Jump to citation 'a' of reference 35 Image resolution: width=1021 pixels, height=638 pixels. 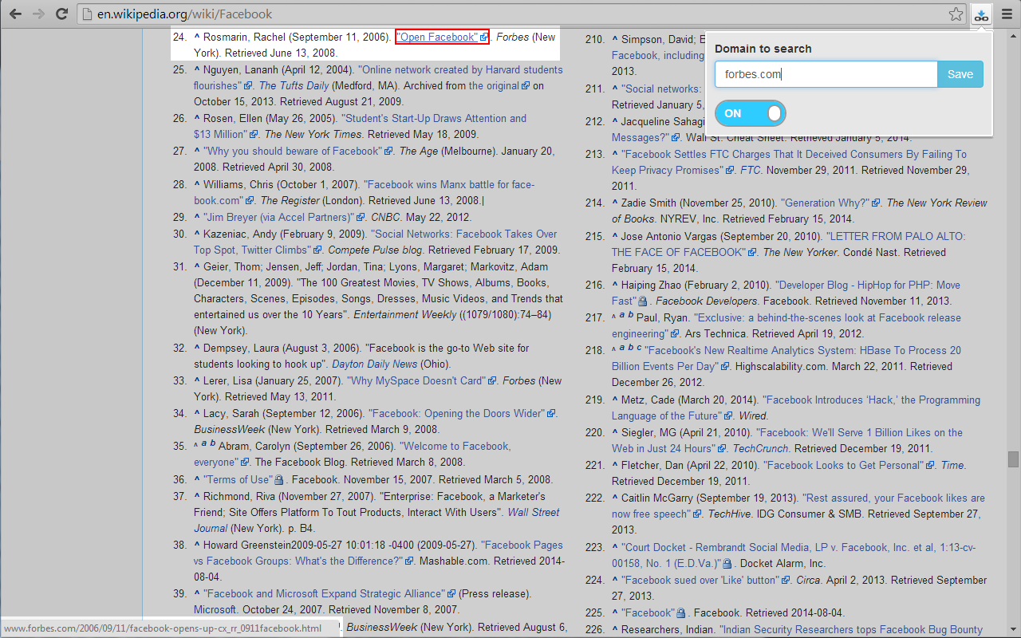click(x=203, y=443)
